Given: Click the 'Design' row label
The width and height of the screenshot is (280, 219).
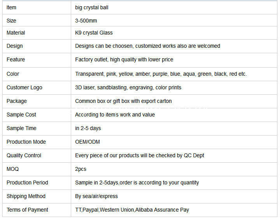Looking at the screenshot, I should click(x=15, y=46).
